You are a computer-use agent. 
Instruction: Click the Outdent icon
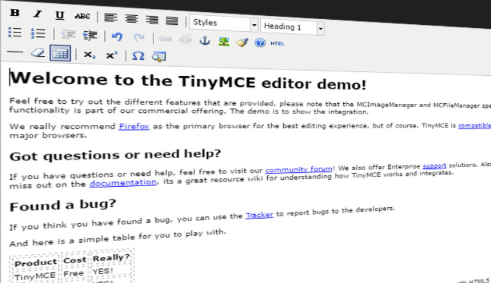[68, 34]
